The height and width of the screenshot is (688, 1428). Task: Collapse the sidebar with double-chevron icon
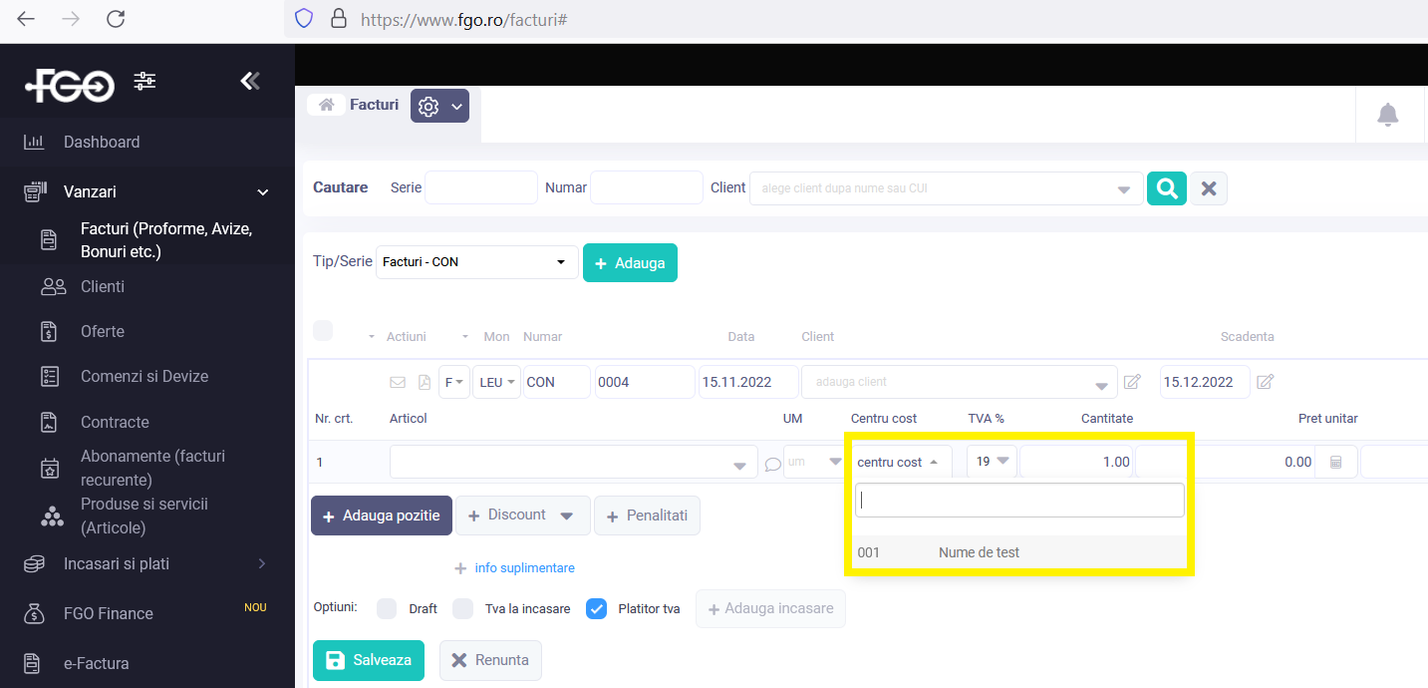(x=250, y=82)
